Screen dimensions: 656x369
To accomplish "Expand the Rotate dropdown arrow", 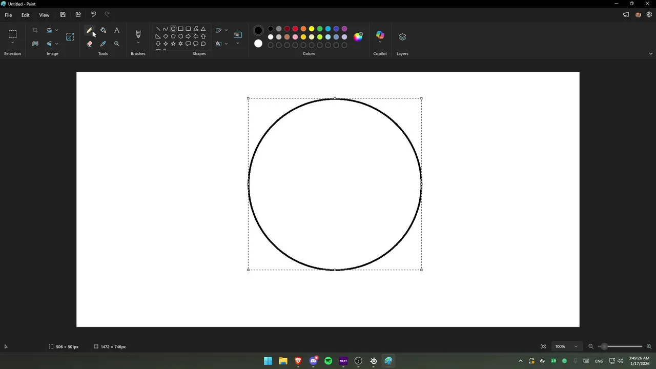I will click(56, 31).
